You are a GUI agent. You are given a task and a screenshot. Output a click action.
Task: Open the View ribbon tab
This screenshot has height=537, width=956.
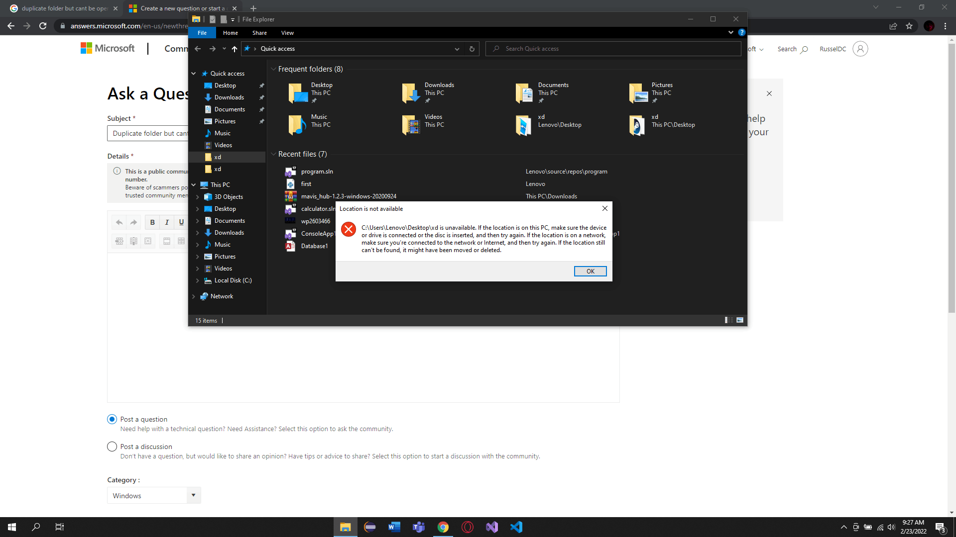tap(287, 33)
